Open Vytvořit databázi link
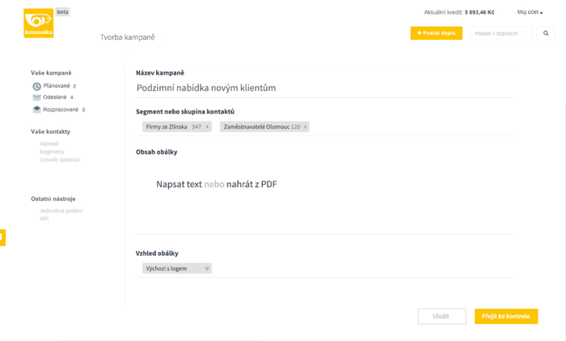Screen dimensions: 566x341 click(x=60, y=160)
